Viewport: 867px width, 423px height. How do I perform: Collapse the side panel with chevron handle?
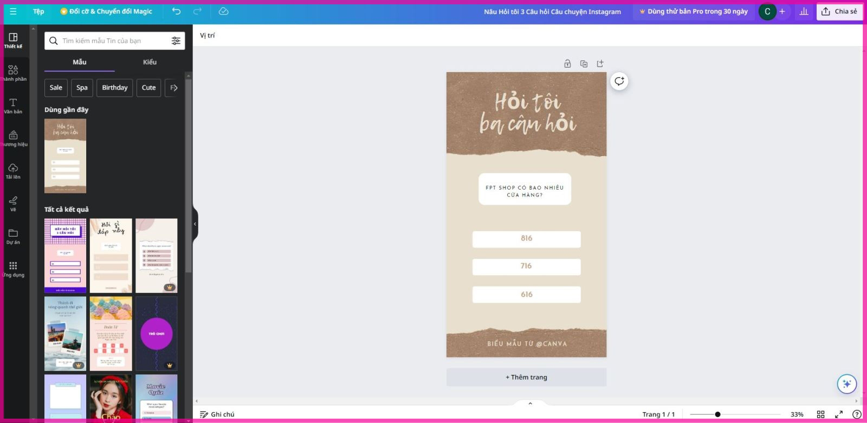pyautogui.click(x=195, y=224)
